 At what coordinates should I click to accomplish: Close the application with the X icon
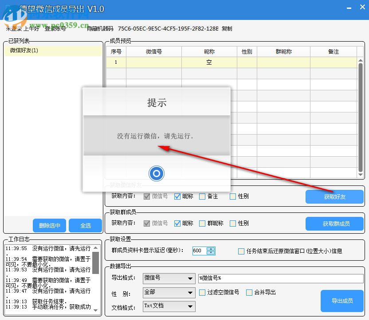362,7
